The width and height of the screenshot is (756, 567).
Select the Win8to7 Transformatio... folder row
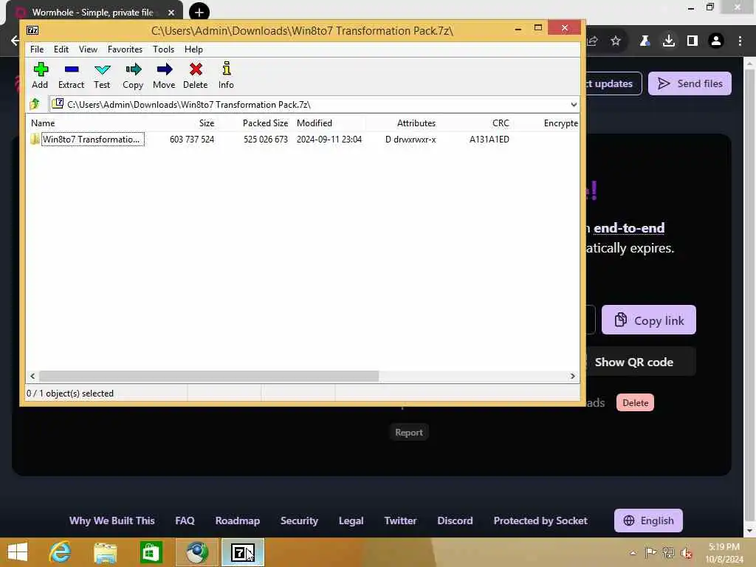[303, 140]
